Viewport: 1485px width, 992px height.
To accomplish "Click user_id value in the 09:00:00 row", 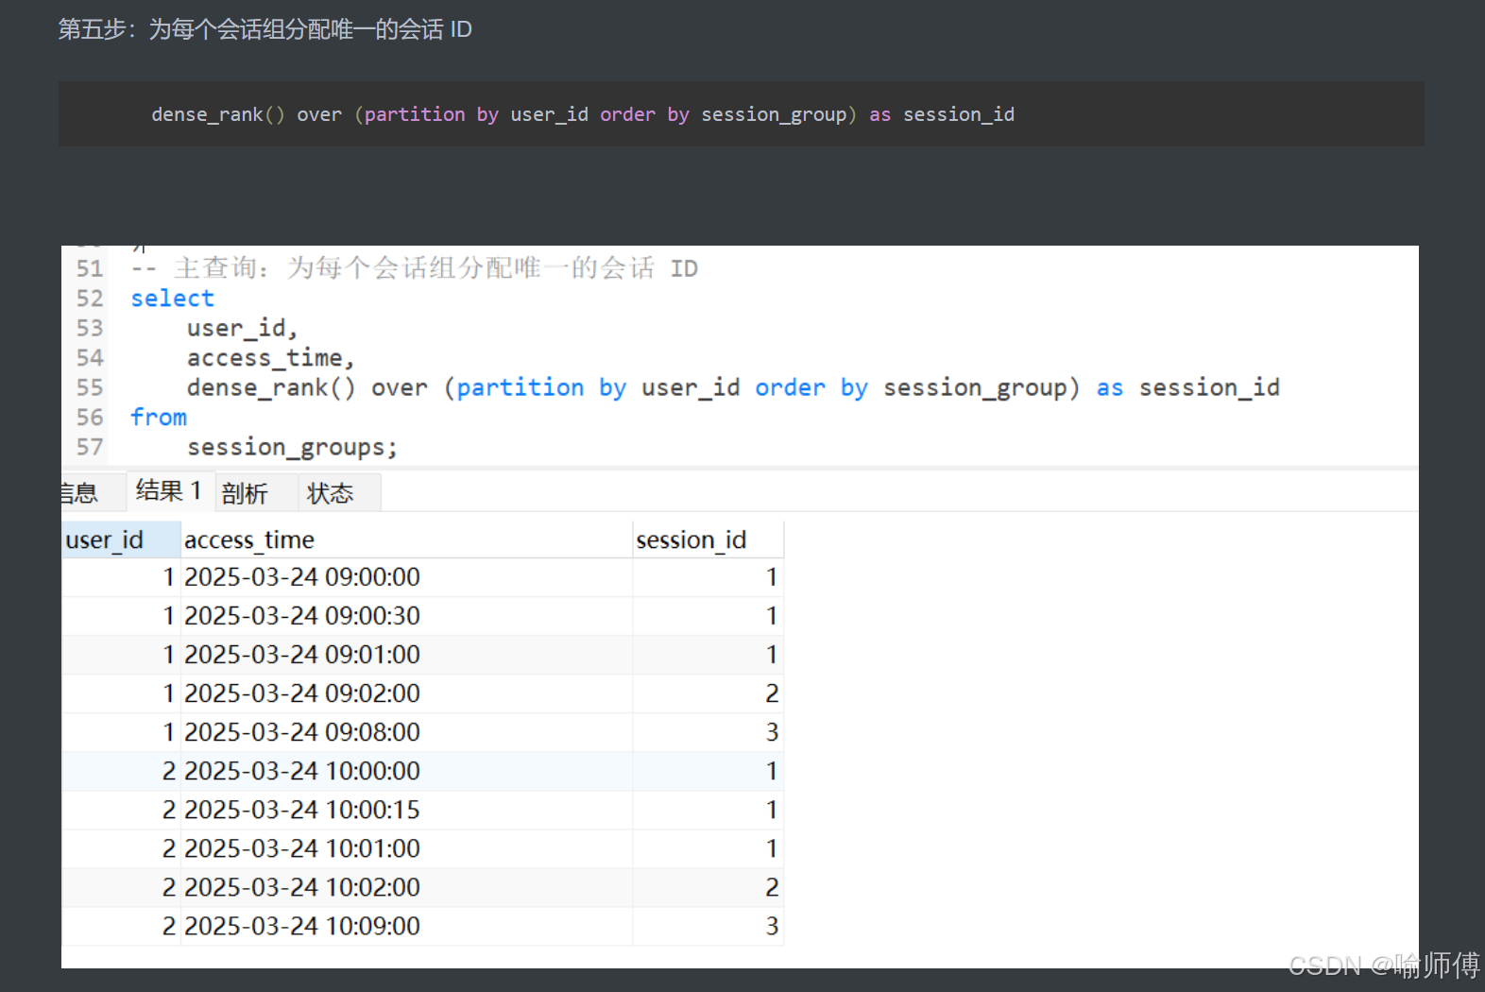I will [121, 577].
